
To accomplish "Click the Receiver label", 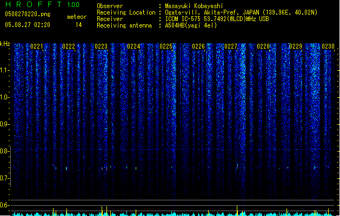I will [x=110, y=19].
